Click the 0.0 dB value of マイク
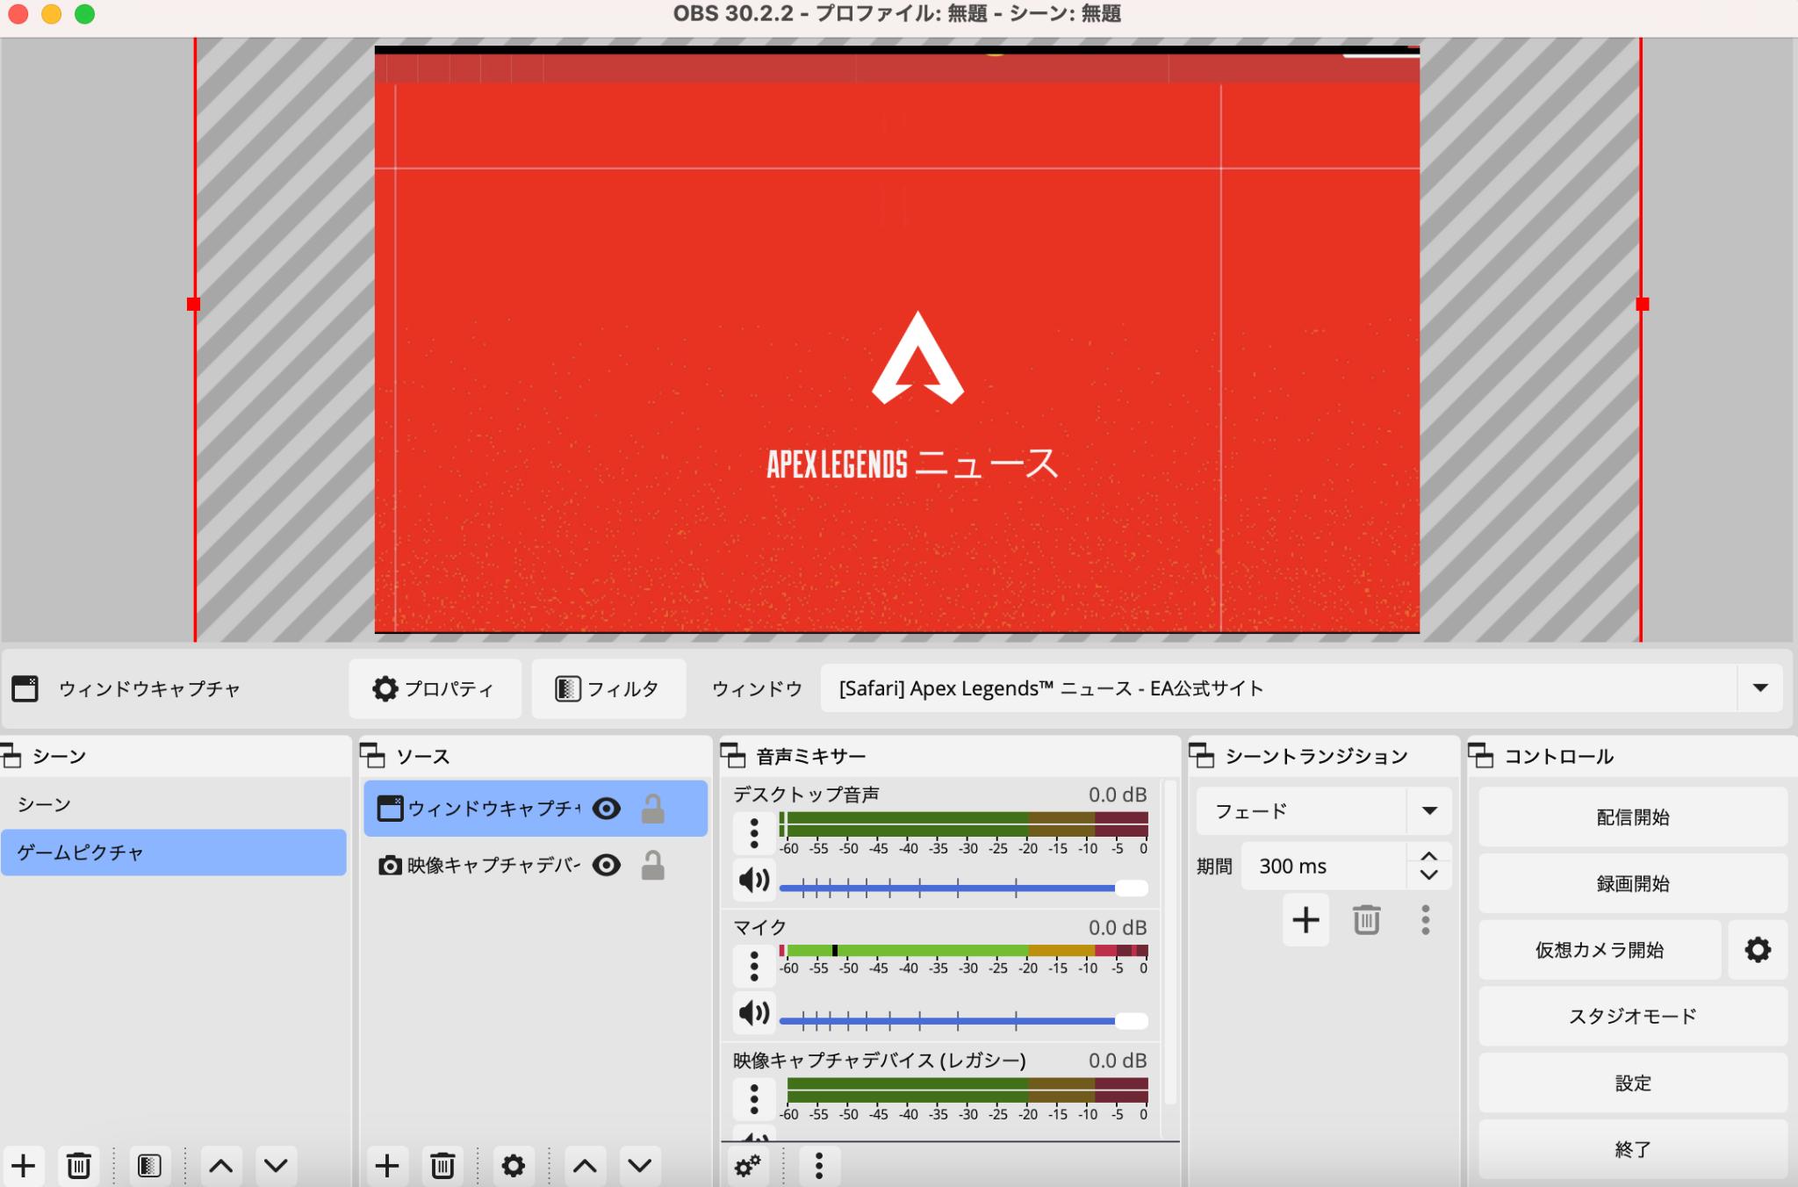Image resolution: width=1798 pixels, height=1187 pixels. (x=1118, y=927)
